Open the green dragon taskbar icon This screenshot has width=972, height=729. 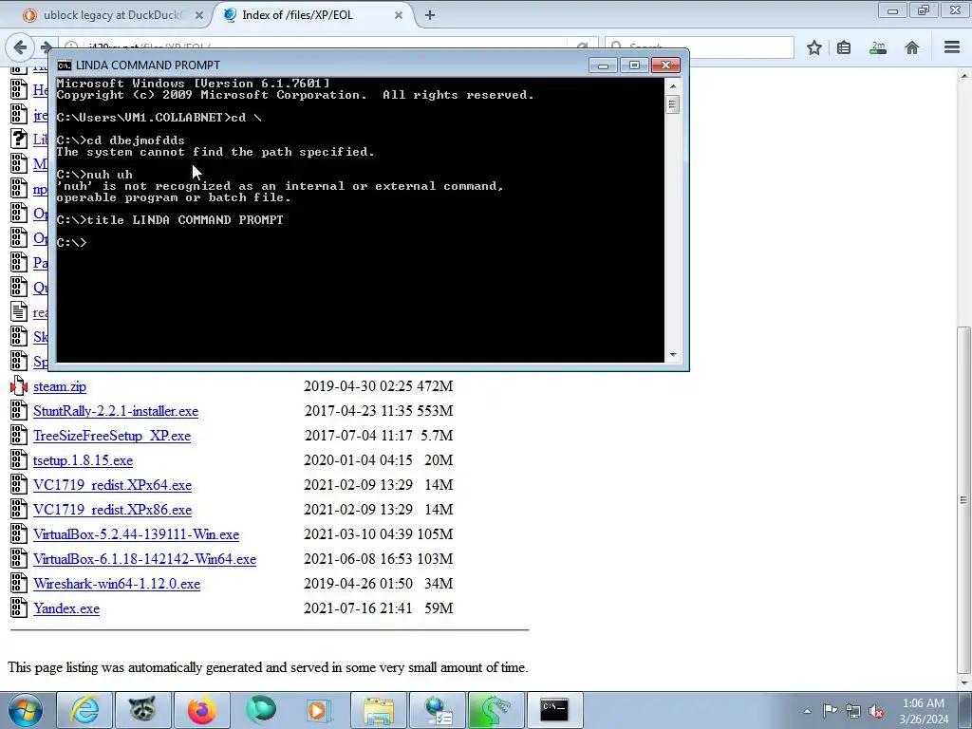coord(495,710)
